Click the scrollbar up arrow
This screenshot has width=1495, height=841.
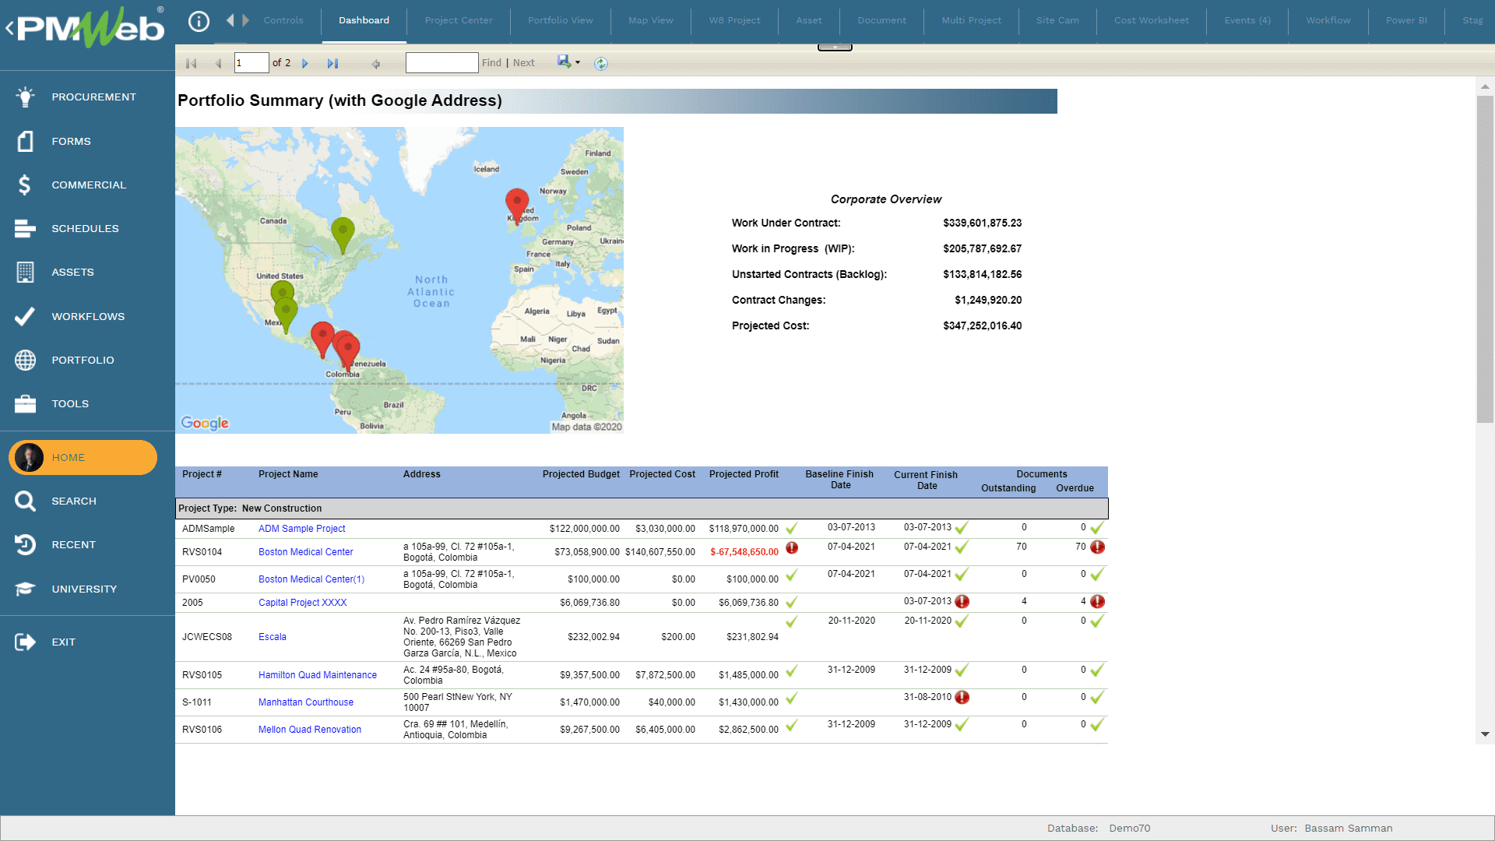tap(1485, 86)
